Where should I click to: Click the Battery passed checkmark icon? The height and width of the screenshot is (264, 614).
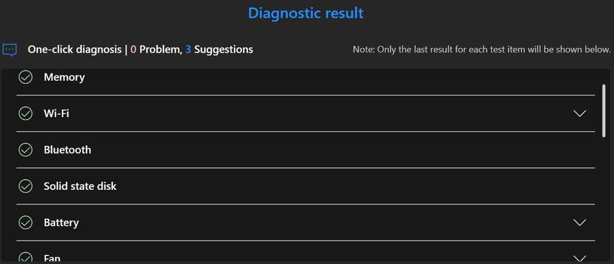[25, 222]
